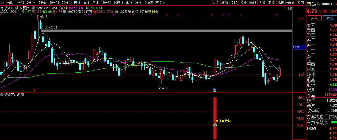Select the 30分钟 period tab

click(x=54, y=3)
